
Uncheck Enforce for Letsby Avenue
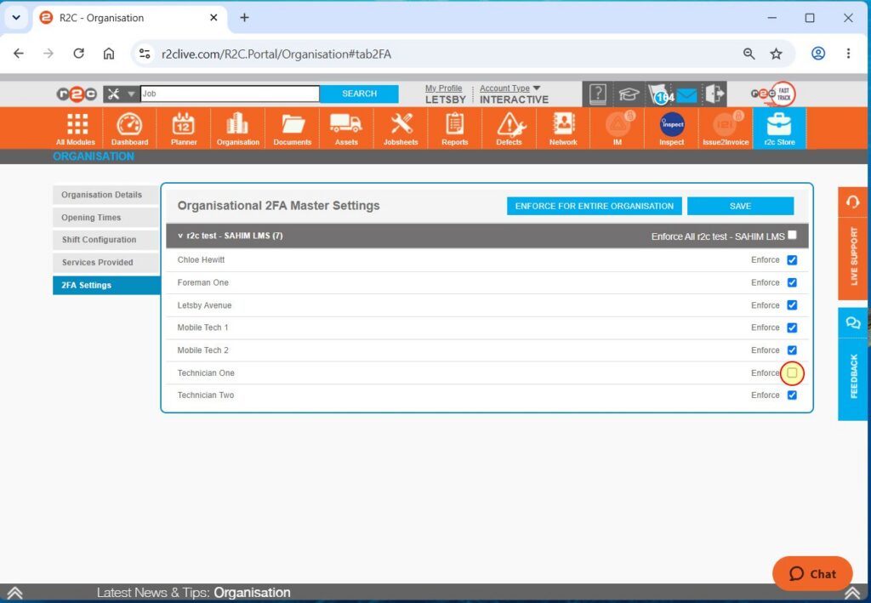[792, 305]
